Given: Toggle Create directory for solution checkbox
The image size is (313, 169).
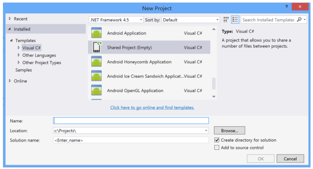Looking at the screenshot, I should (x=217, y=140).
